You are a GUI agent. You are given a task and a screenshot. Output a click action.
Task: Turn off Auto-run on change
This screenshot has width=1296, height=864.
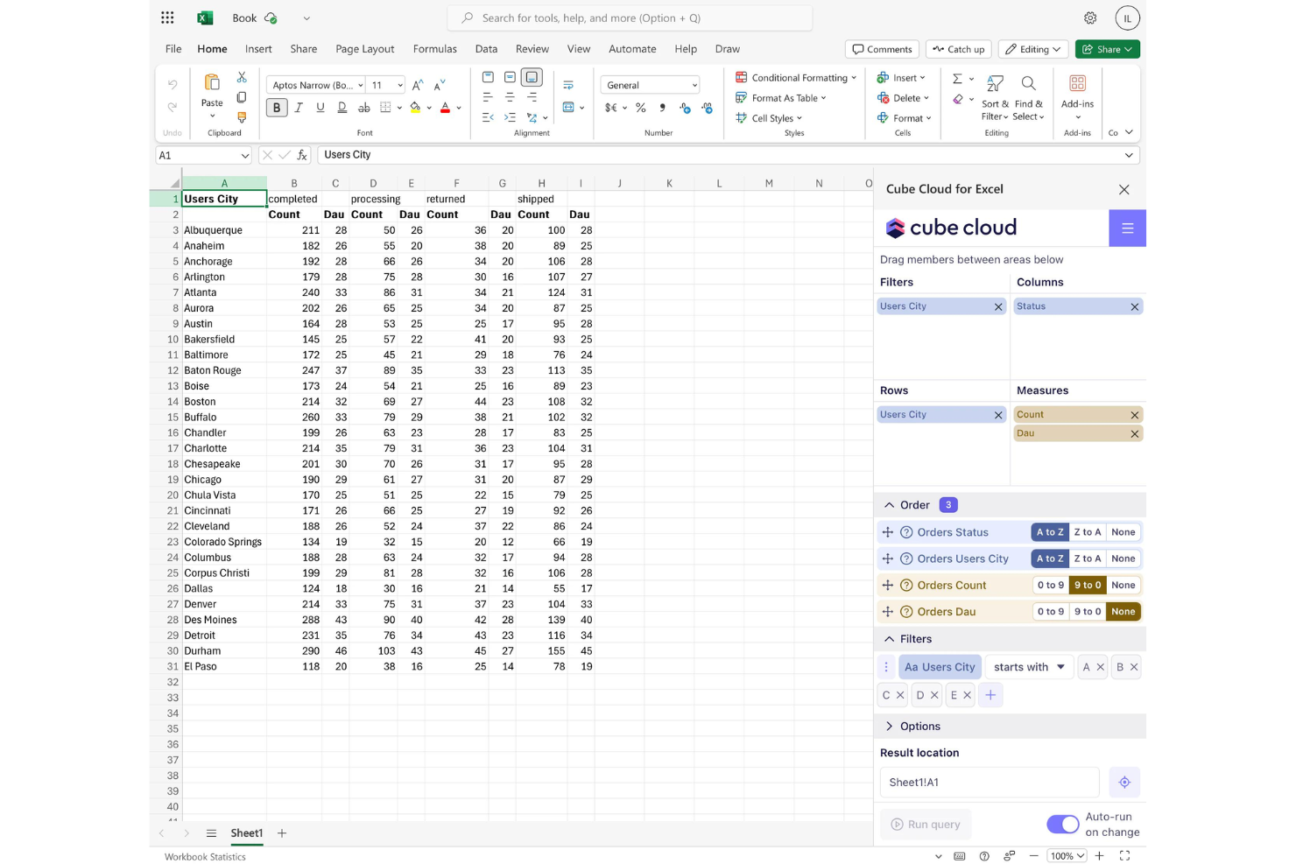(1063, 825)
